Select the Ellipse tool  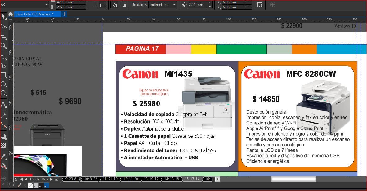point(3,84)
